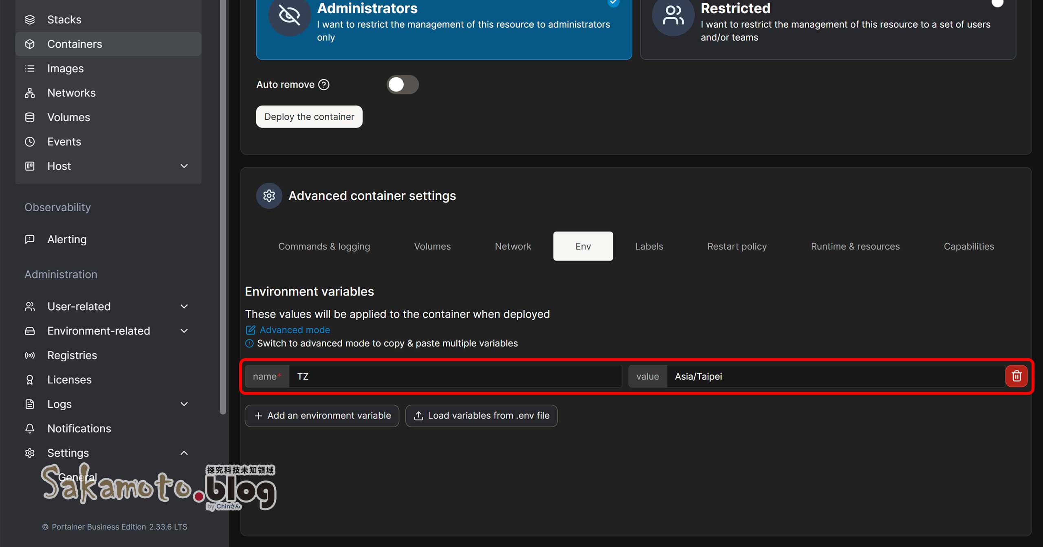This screenshot has height=547, width=1043.
Task: Switch to the Labels tab
Action: click(x=649, y=246)
